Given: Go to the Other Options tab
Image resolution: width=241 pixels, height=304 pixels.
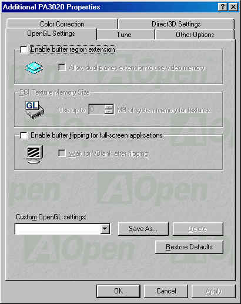Looking at the screenshot, I should 195,35.
